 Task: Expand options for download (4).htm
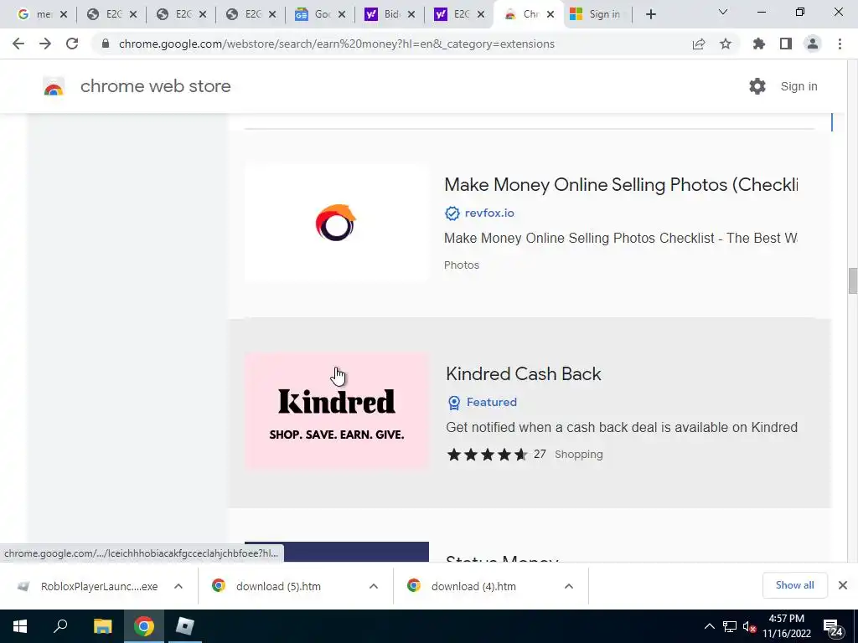(x=569, y=586)
